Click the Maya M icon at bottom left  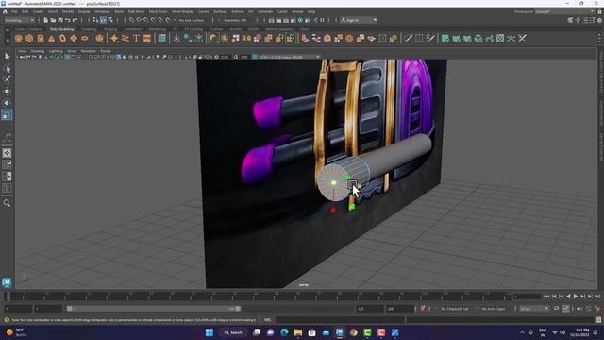click(7, 282)
